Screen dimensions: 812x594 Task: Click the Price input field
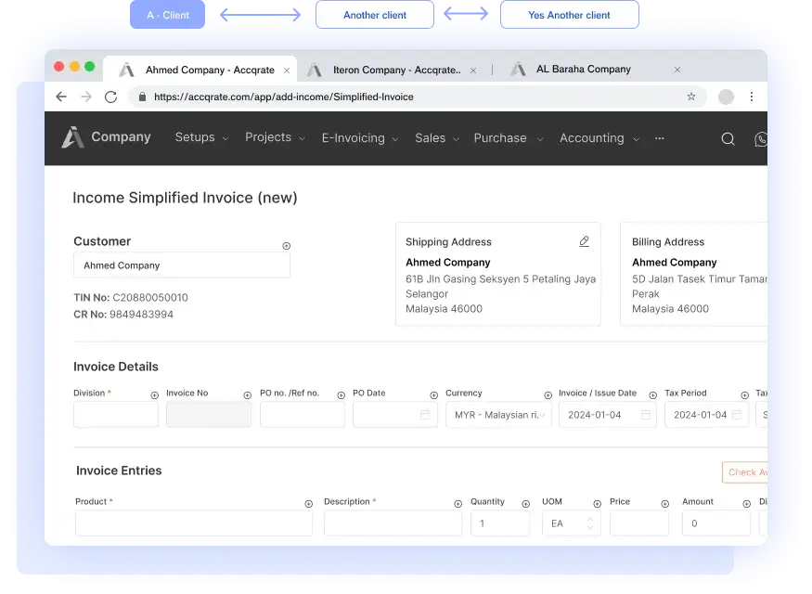pos(639,523)
